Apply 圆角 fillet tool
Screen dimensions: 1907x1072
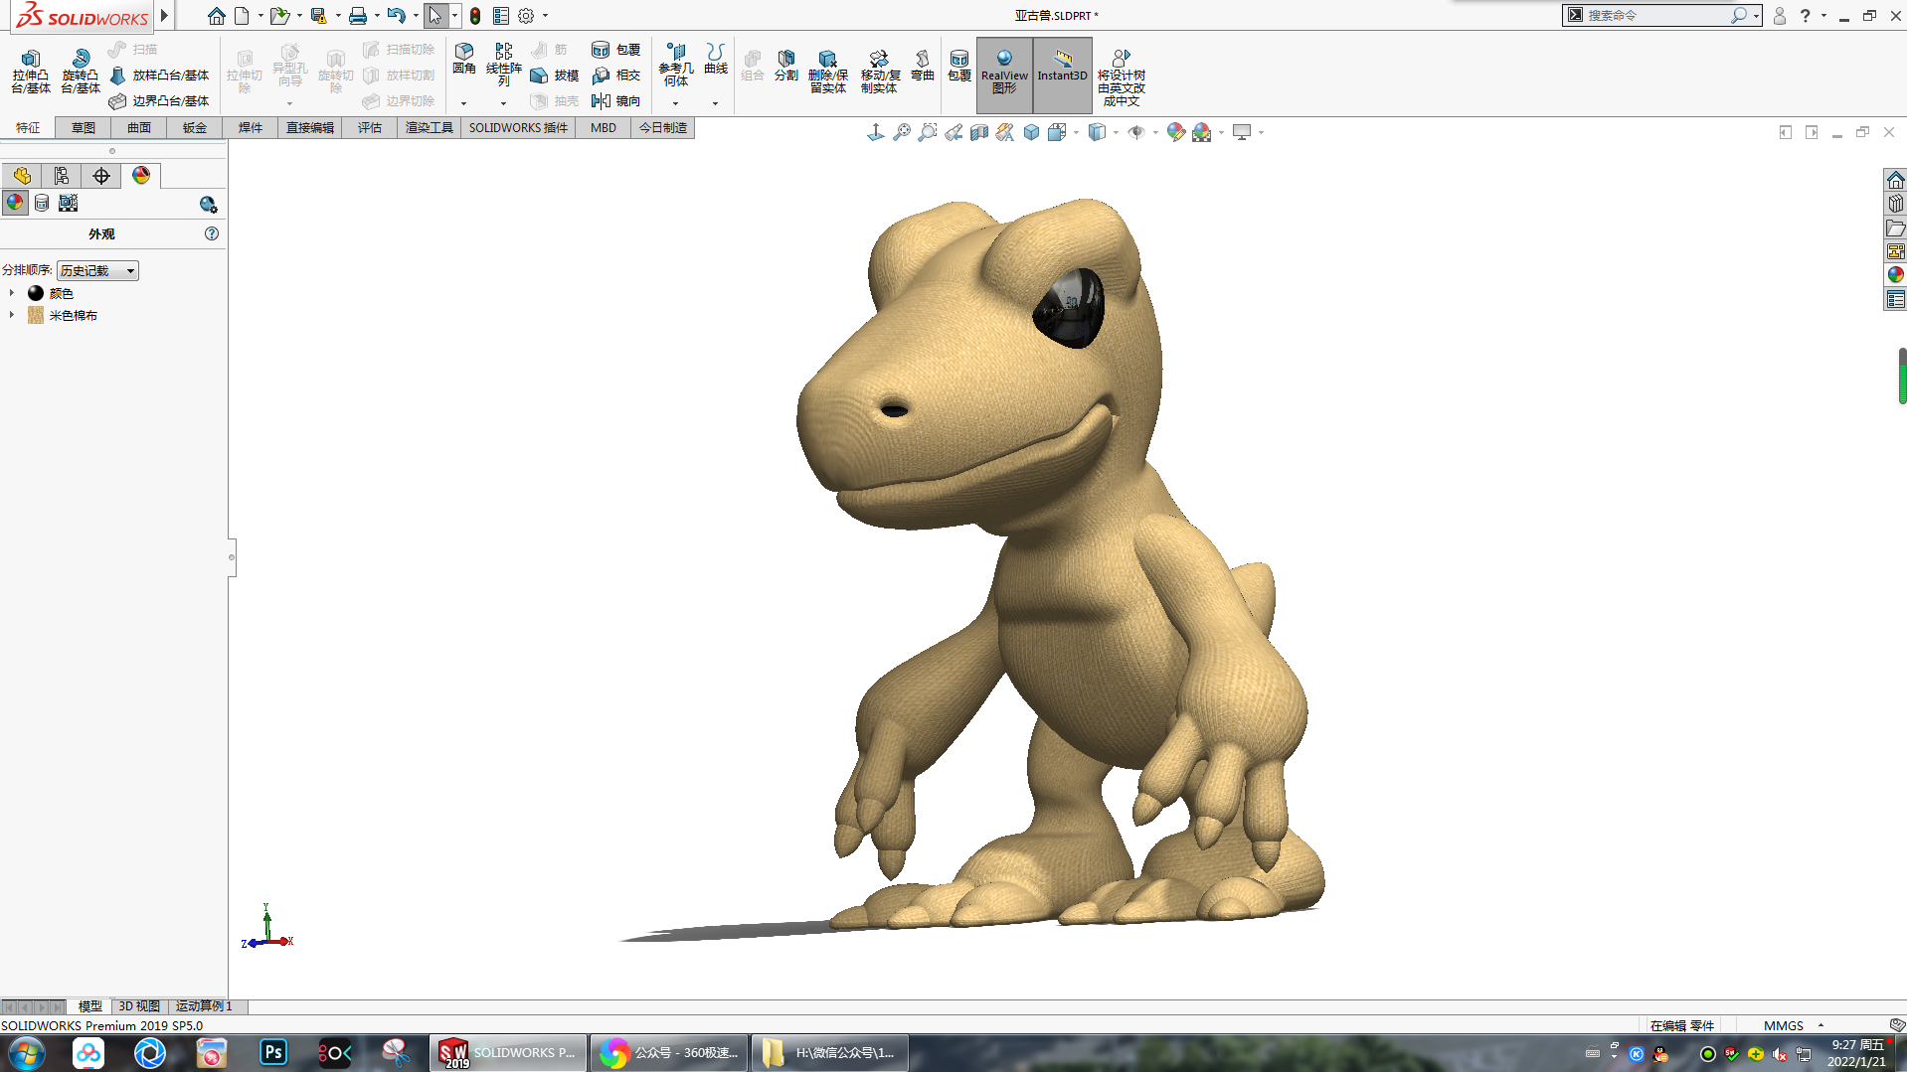(x=464, y=59)
